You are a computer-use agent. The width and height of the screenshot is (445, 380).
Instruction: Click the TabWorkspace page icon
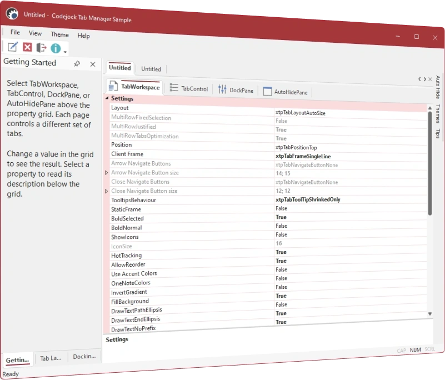tap(113, 86)
